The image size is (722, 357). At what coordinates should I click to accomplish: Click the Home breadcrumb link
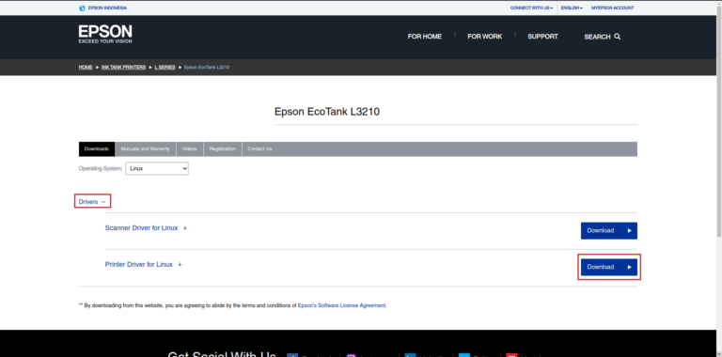[86, 67]
